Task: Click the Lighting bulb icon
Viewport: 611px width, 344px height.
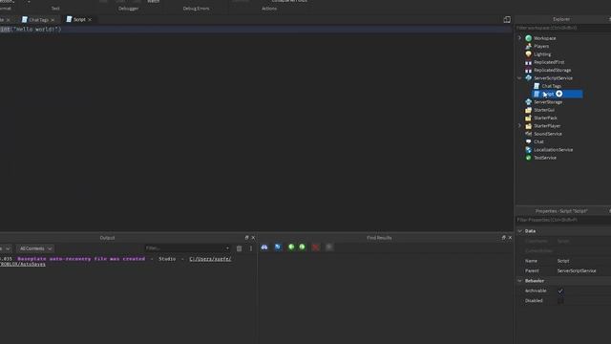Action: point(528,54)
